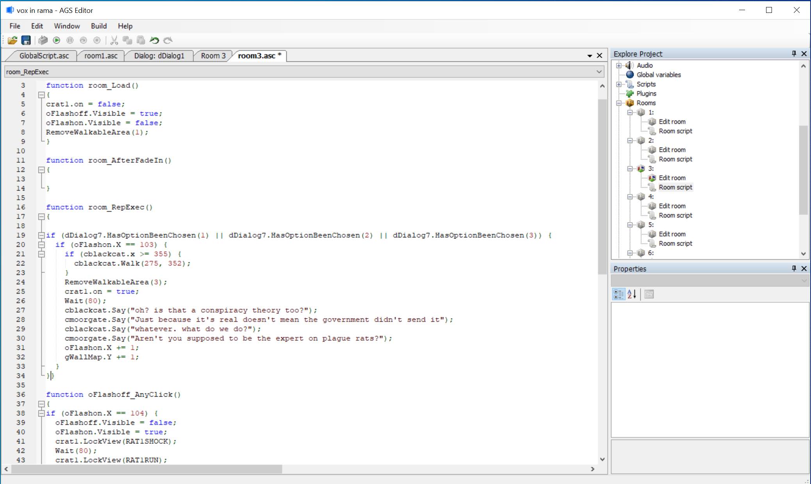Expand the Audio node in Explore Project
Image resolution: width=811 pixels, height=484 pixels.
click(619, 65)
